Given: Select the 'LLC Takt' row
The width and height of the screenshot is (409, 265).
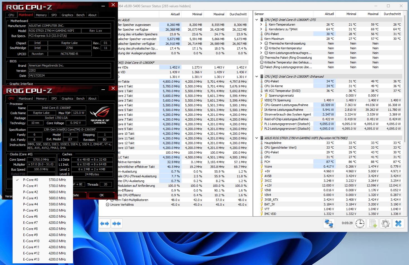Looking at the screenshot, I should (x=183, y=157).
